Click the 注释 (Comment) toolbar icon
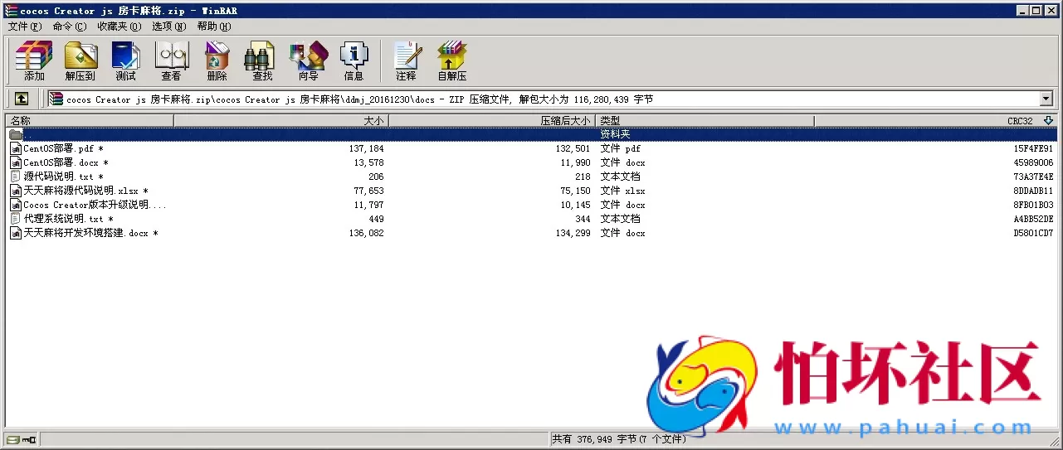This screenshot has width=1063, height=450. [x=407, y=56]
